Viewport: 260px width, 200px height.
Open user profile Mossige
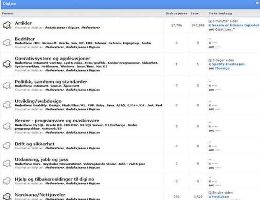coord(222,68)
